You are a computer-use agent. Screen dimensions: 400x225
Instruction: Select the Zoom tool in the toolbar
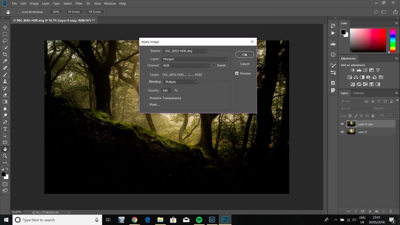pos(5,155)
